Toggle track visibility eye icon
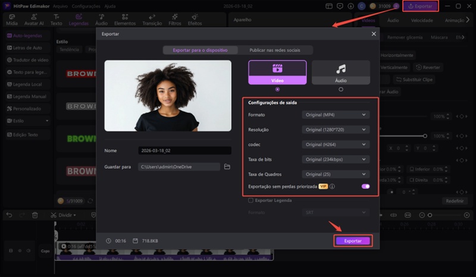The width and height of the screenshot is (476, 277). click(20, 251)
